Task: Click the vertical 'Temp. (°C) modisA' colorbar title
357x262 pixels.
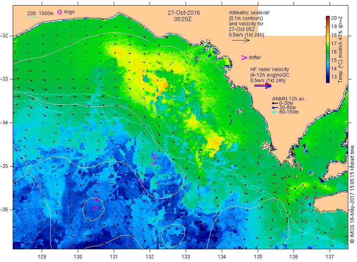Action: pyautogui.click(x=340, y=50)
